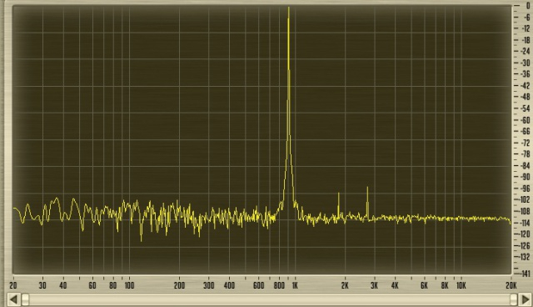The height and width of the screenshot is (307, 533).
Task: Click the middle of the horizontal scrollbar track
Action: [x=269, y=299]
